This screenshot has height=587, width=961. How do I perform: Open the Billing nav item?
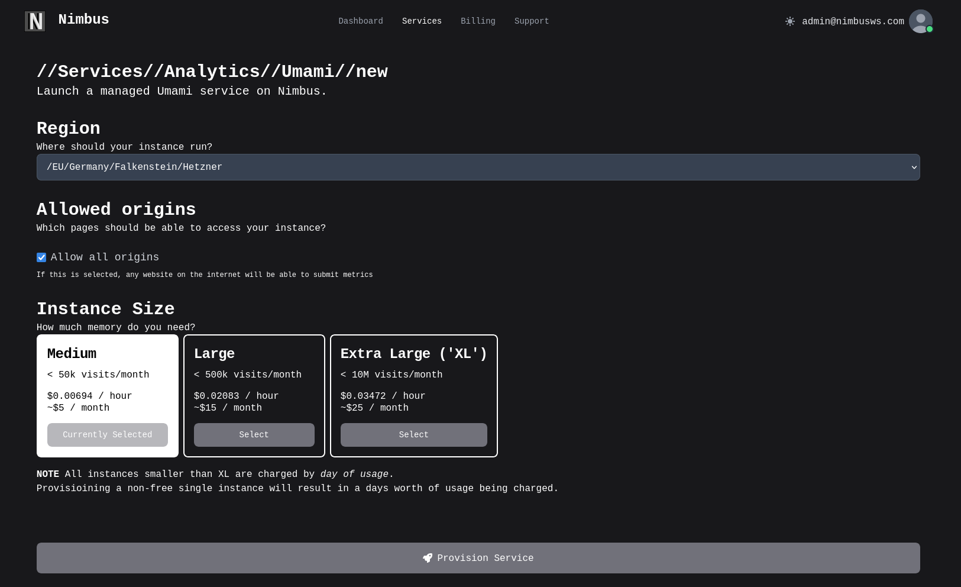[478, 21]
